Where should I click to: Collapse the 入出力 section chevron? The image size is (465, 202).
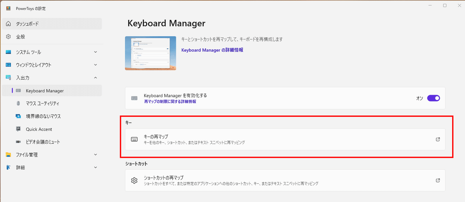96,78
